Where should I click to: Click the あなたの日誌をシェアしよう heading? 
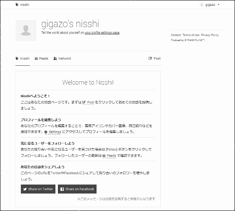point(42,167)
